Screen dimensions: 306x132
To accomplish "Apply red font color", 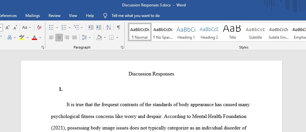I will [34, 37].
